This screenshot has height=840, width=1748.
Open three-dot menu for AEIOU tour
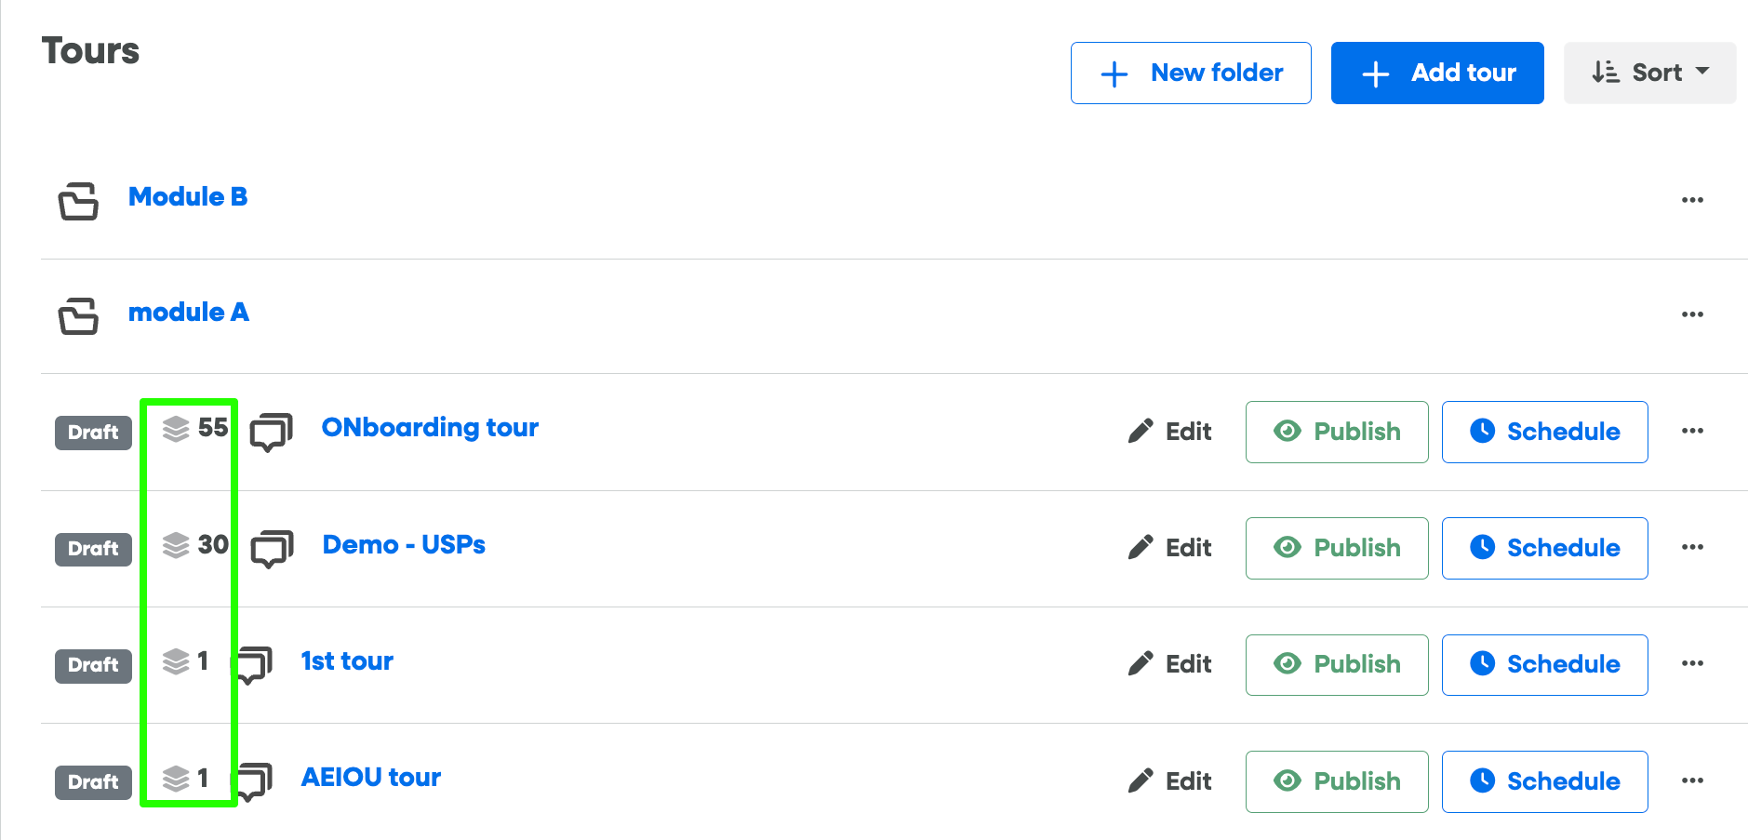(1692, 780)
